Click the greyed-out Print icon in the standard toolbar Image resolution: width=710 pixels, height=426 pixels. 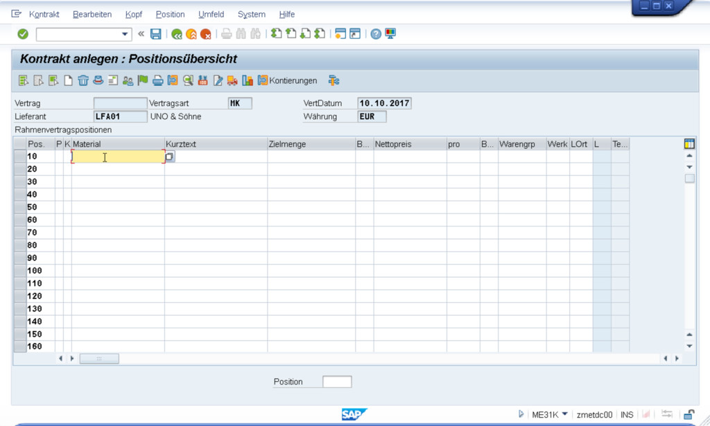227,34
